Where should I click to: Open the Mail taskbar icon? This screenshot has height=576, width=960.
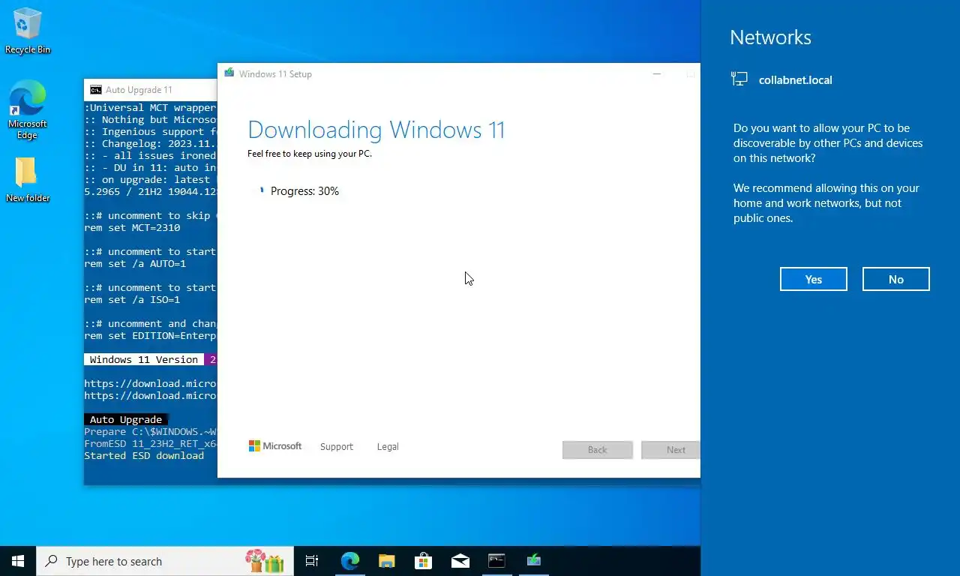pos(460,561)
